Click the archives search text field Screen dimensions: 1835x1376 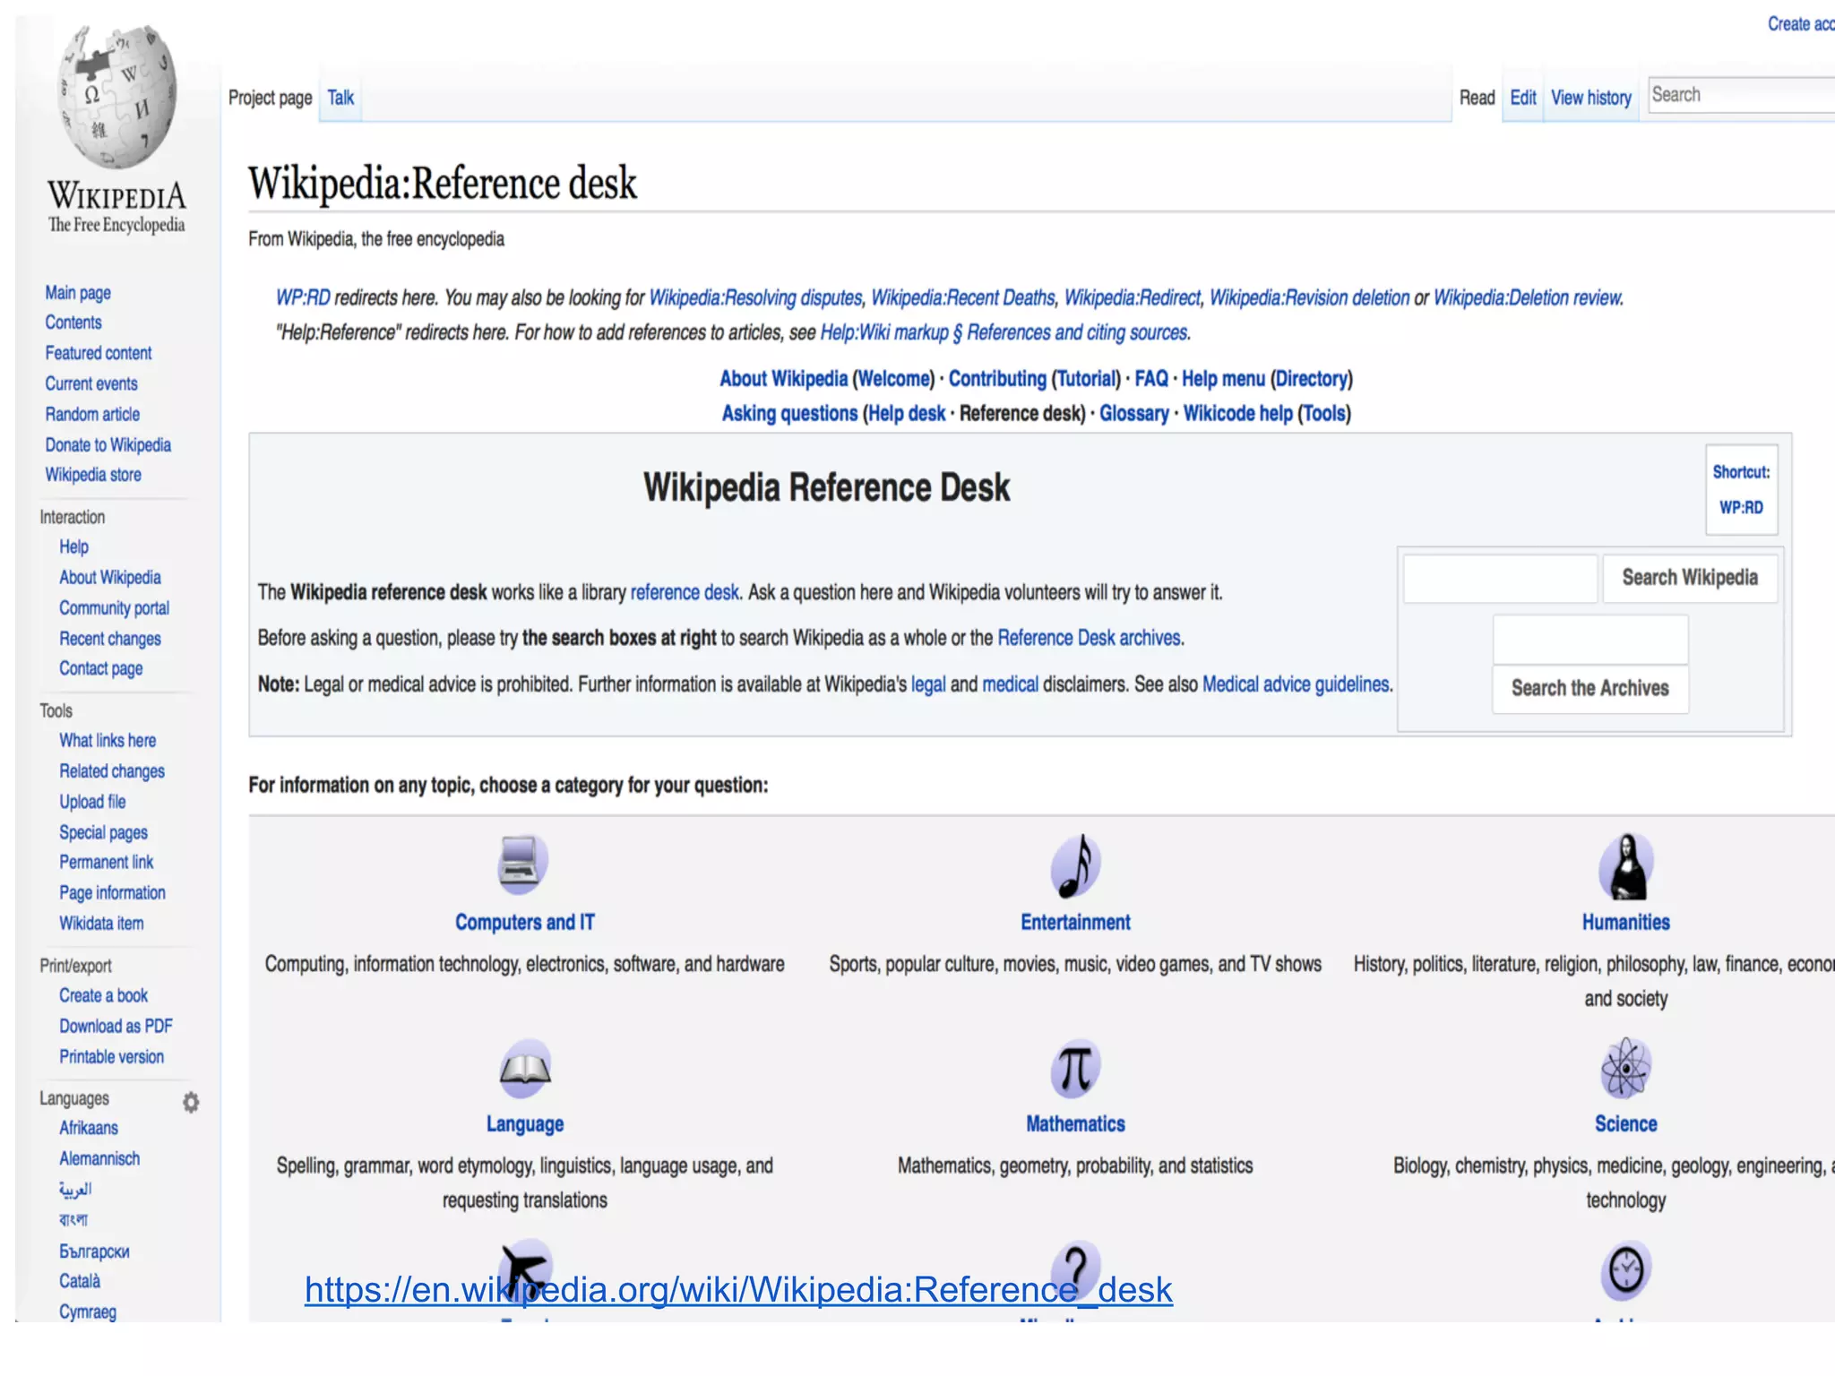pos(1589,640)
